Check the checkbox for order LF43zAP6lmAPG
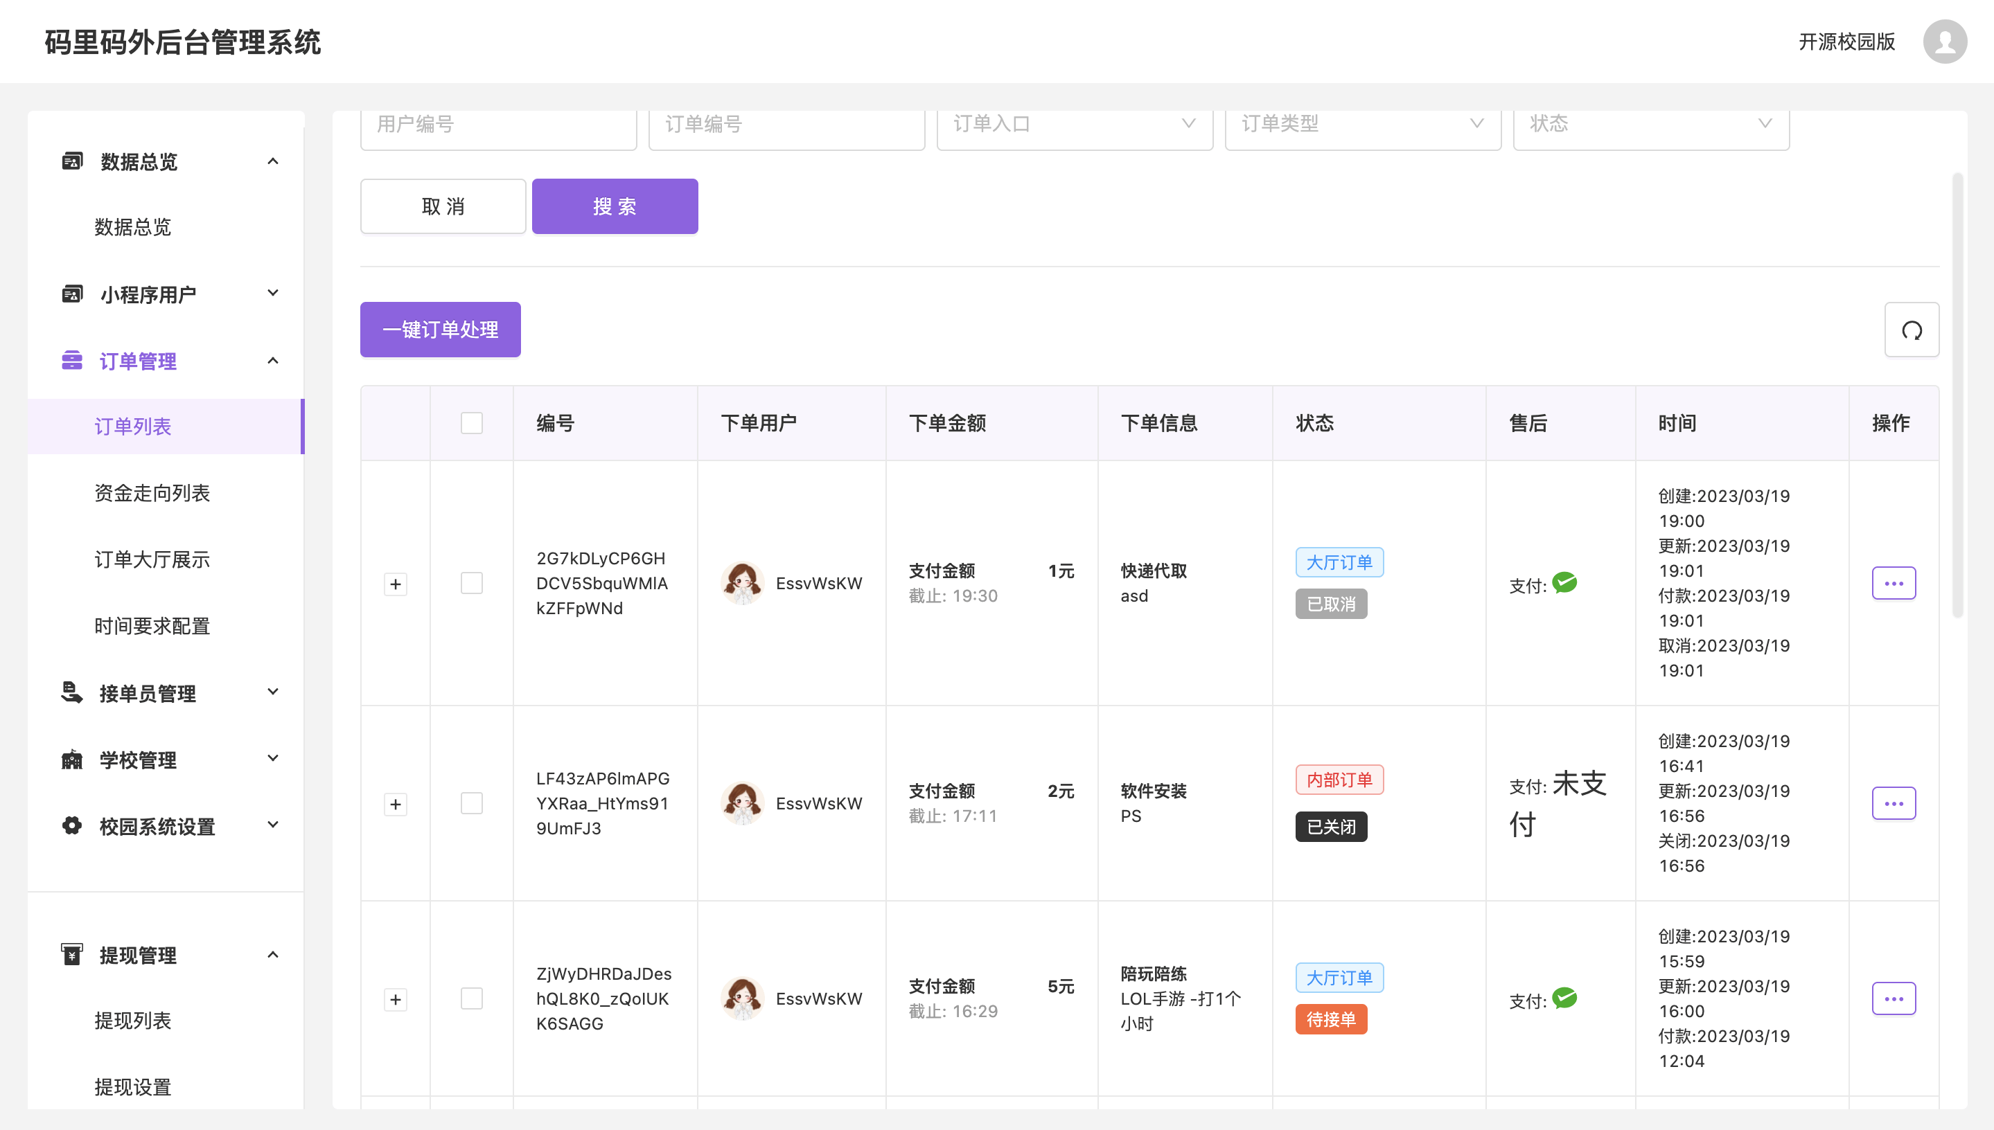This screenshot has width=1994, height=1130. tap(470, 804)
